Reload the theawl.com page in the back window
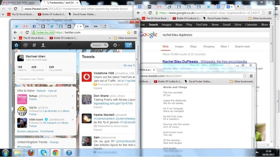This screenshot has width=280, height=157. click(x=16, y=9)
